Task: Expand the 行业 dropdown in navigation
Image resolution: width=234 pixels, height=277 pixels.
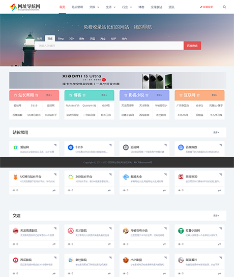Action: pyautogui.click(x=127, y=7)
